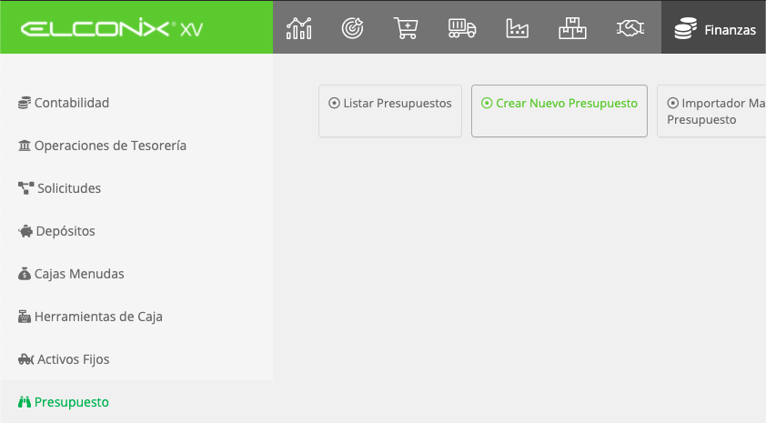Click the money bag icon for Cajas Menudas
Screen dimensions: 766x423
click(x=25, y=274)
